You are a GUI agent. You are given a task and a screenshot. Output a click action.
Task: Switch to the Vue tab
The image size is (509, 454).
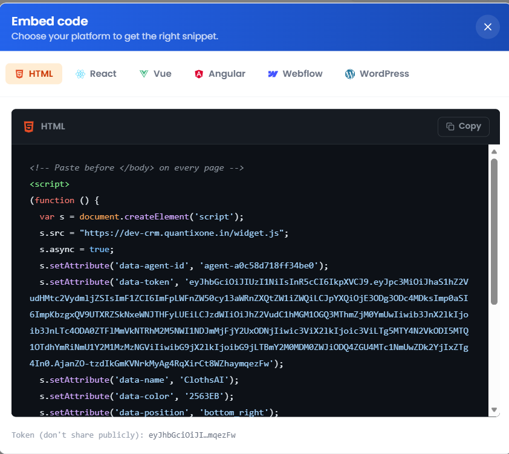[155, 74]
